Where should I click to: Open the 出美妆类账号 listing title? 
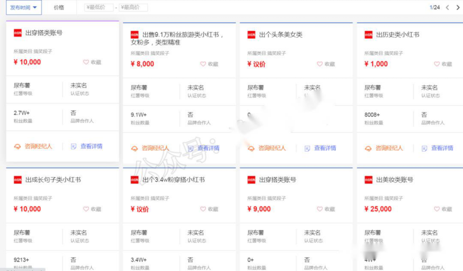395,180
